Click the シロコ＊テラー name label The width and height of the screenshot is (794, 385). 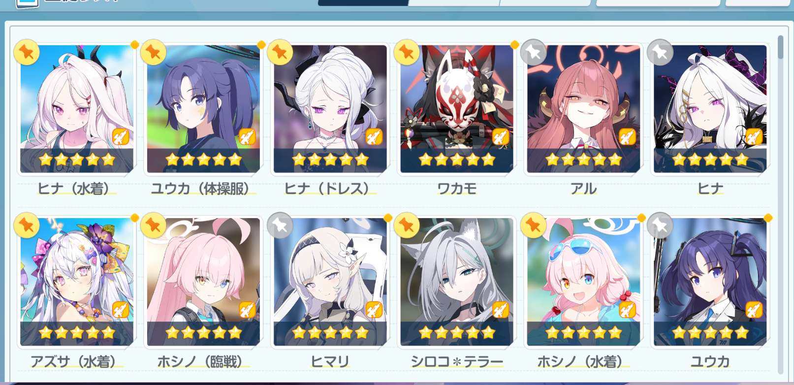click(x=457, y=362)
